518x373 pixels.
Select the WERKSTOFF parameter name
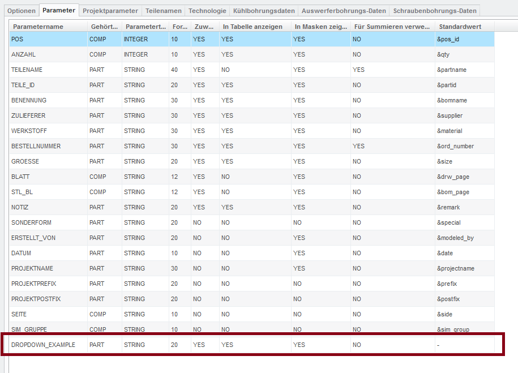pos(48,131)
